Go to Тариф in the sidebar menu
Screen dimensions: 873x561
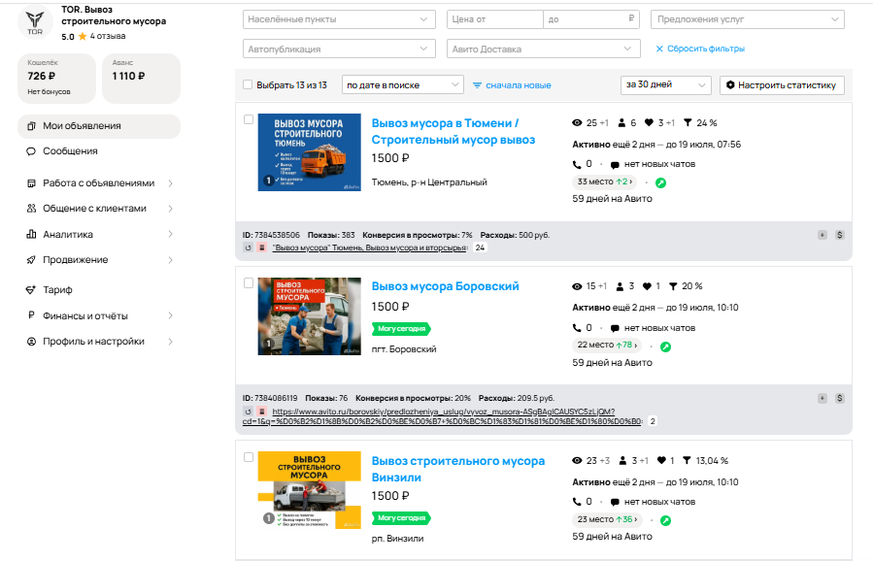(x=57, y=289)
